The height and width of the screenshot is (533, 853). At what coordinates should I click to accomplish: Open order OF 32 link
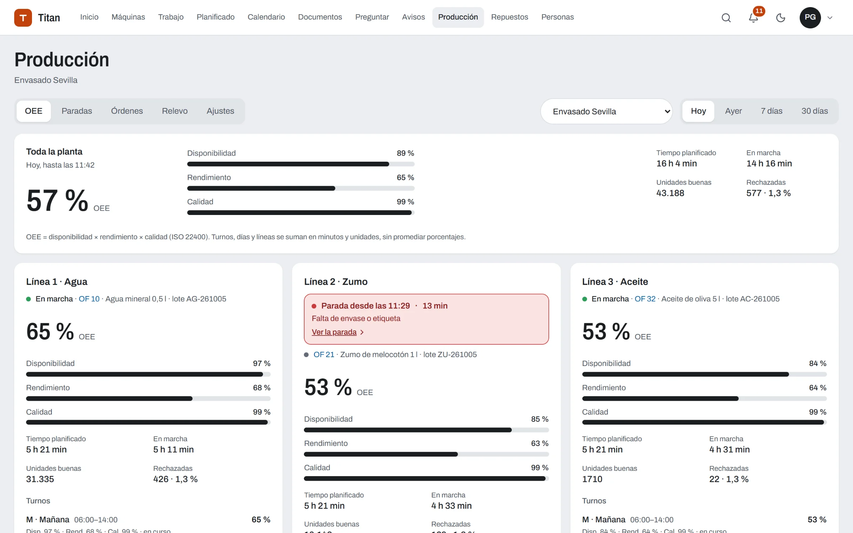(x=645, y=299)
